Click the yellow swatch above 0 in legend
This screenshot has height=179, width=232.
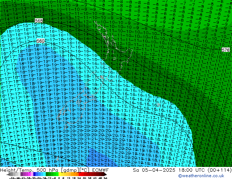coord(60,174)
